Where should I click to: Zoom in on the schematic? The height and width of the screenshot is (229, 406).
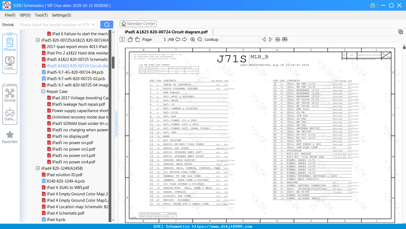pyautogui.click(x=193, y=40)
